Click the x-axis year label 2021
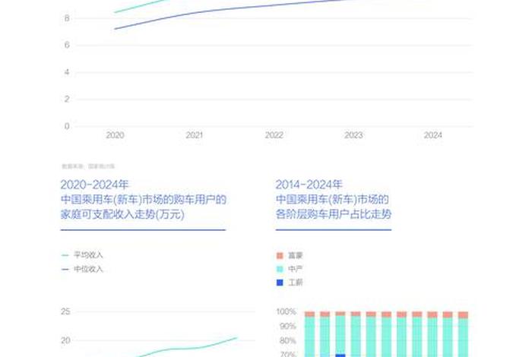Screen dimensions: 532x357 [x=195, y=135]
